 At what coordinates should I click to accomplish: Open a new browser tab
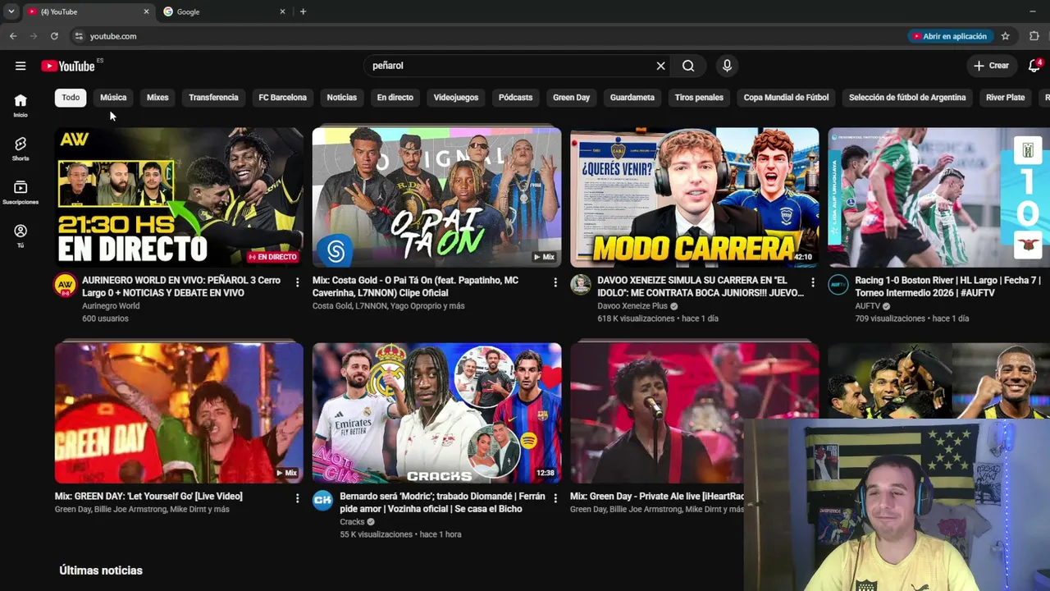303,11
